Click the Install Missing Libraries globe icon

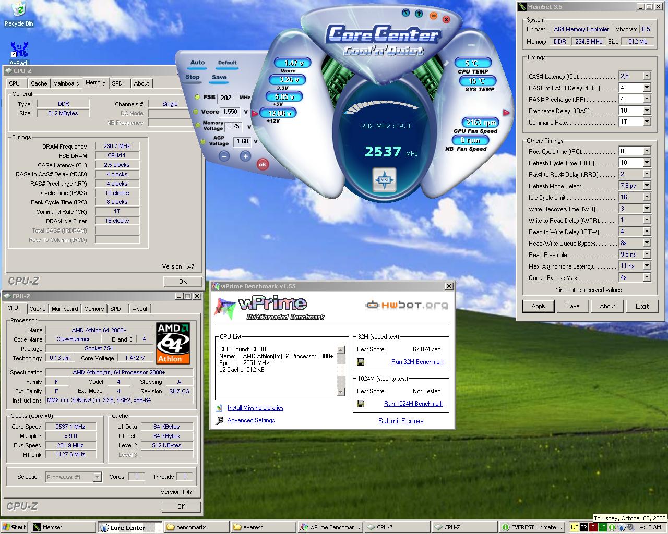coord(219,408)
